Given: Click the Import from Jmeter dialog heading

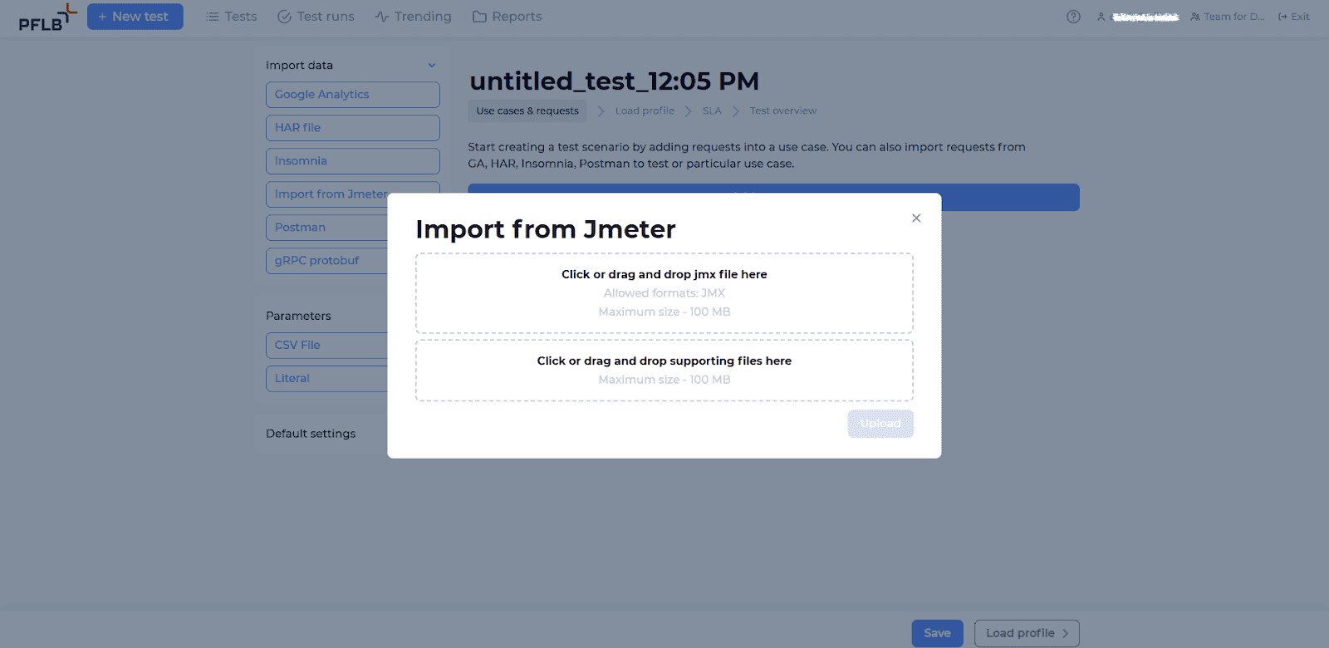Looking at the screenshot, I should coord(546,229).
